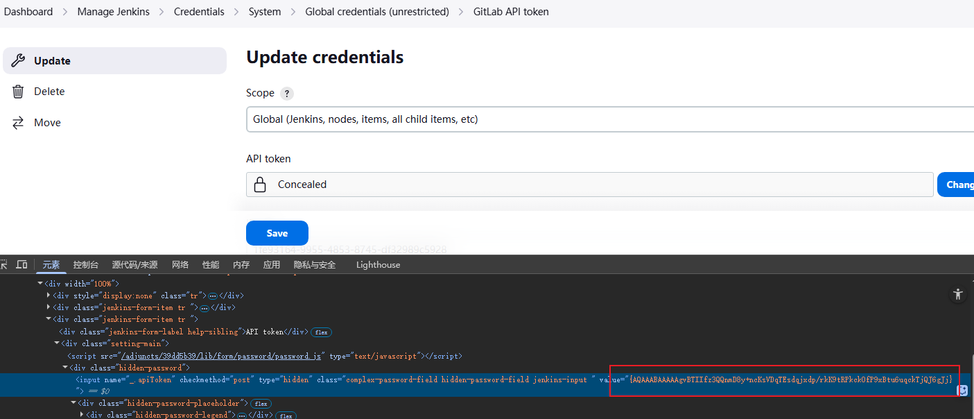974x419 pixels.
Task: Click the encrypted token value attribute
Action: (x=790, y=379)
